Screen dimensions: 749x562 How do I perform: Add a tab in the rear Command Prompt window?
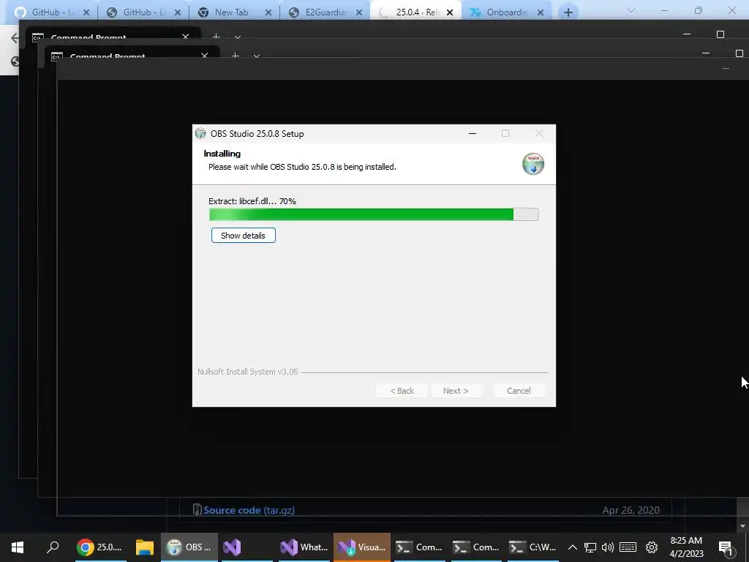216,37
